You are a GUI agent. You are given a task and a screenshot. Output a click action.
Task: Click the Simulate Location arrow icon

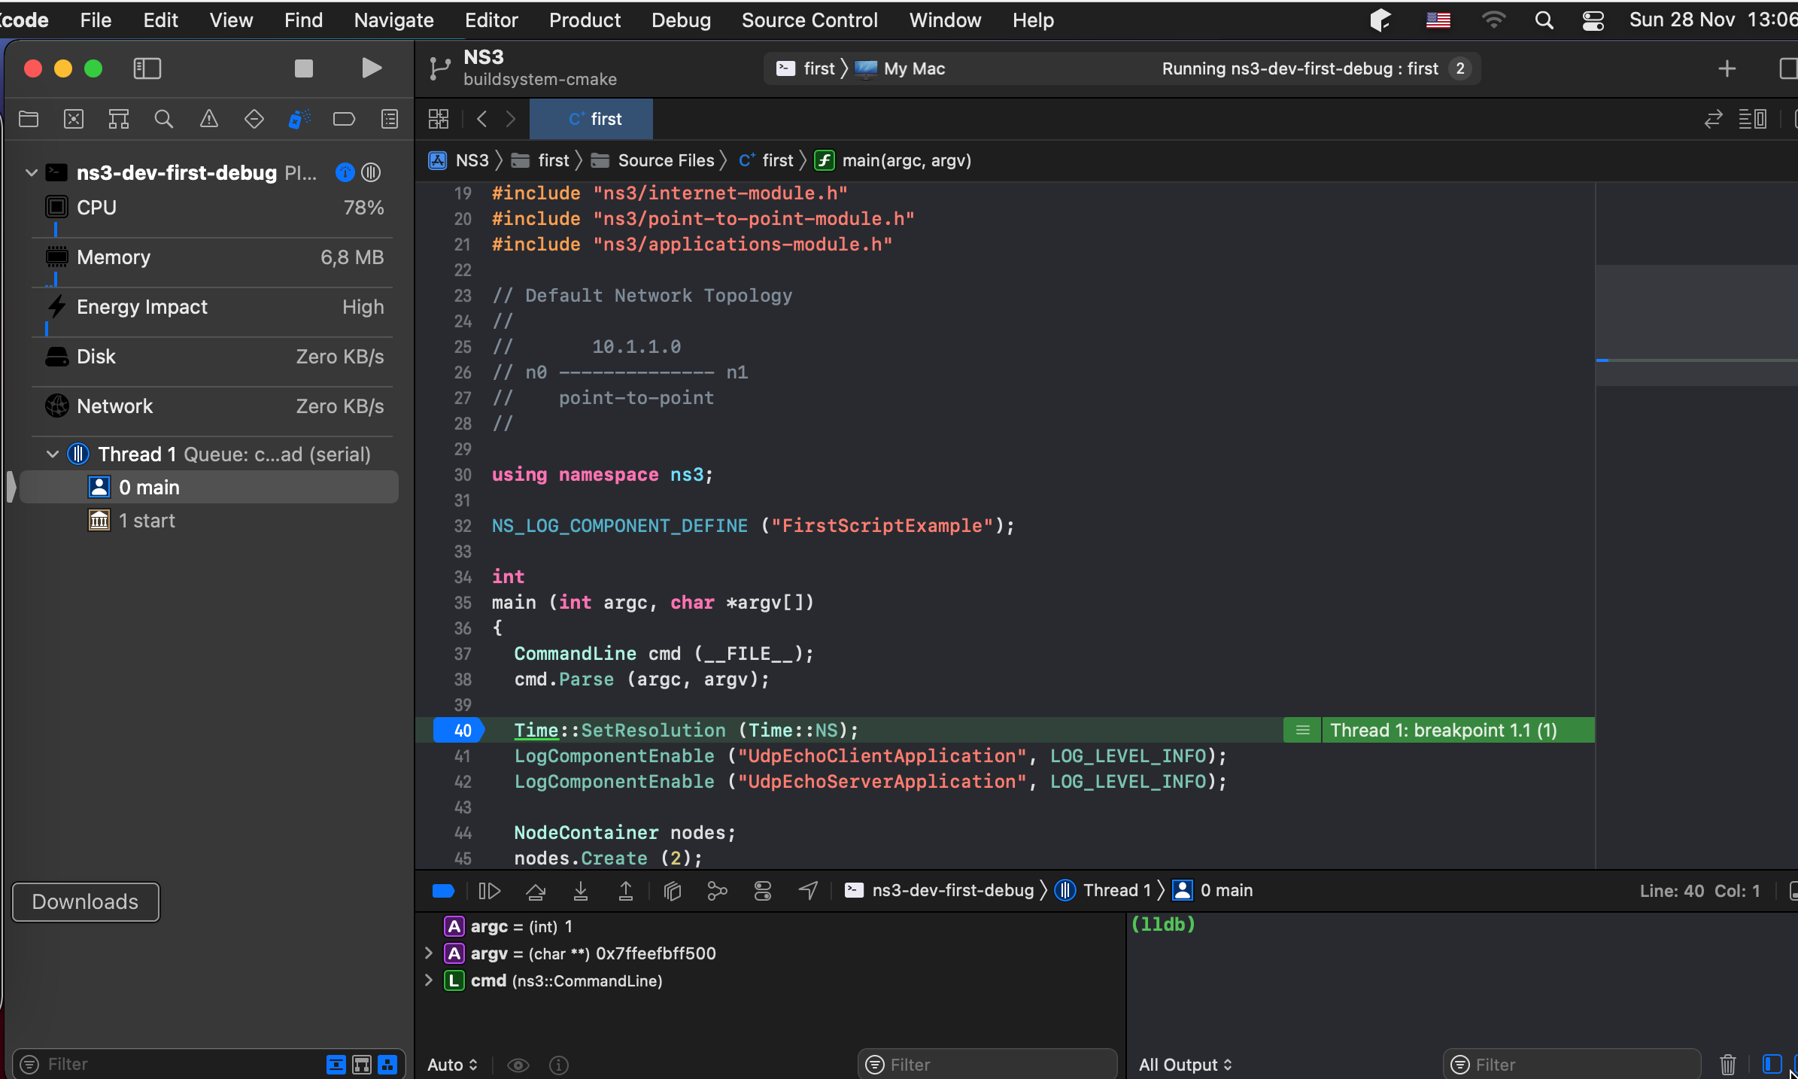click(x=808, y=891)
